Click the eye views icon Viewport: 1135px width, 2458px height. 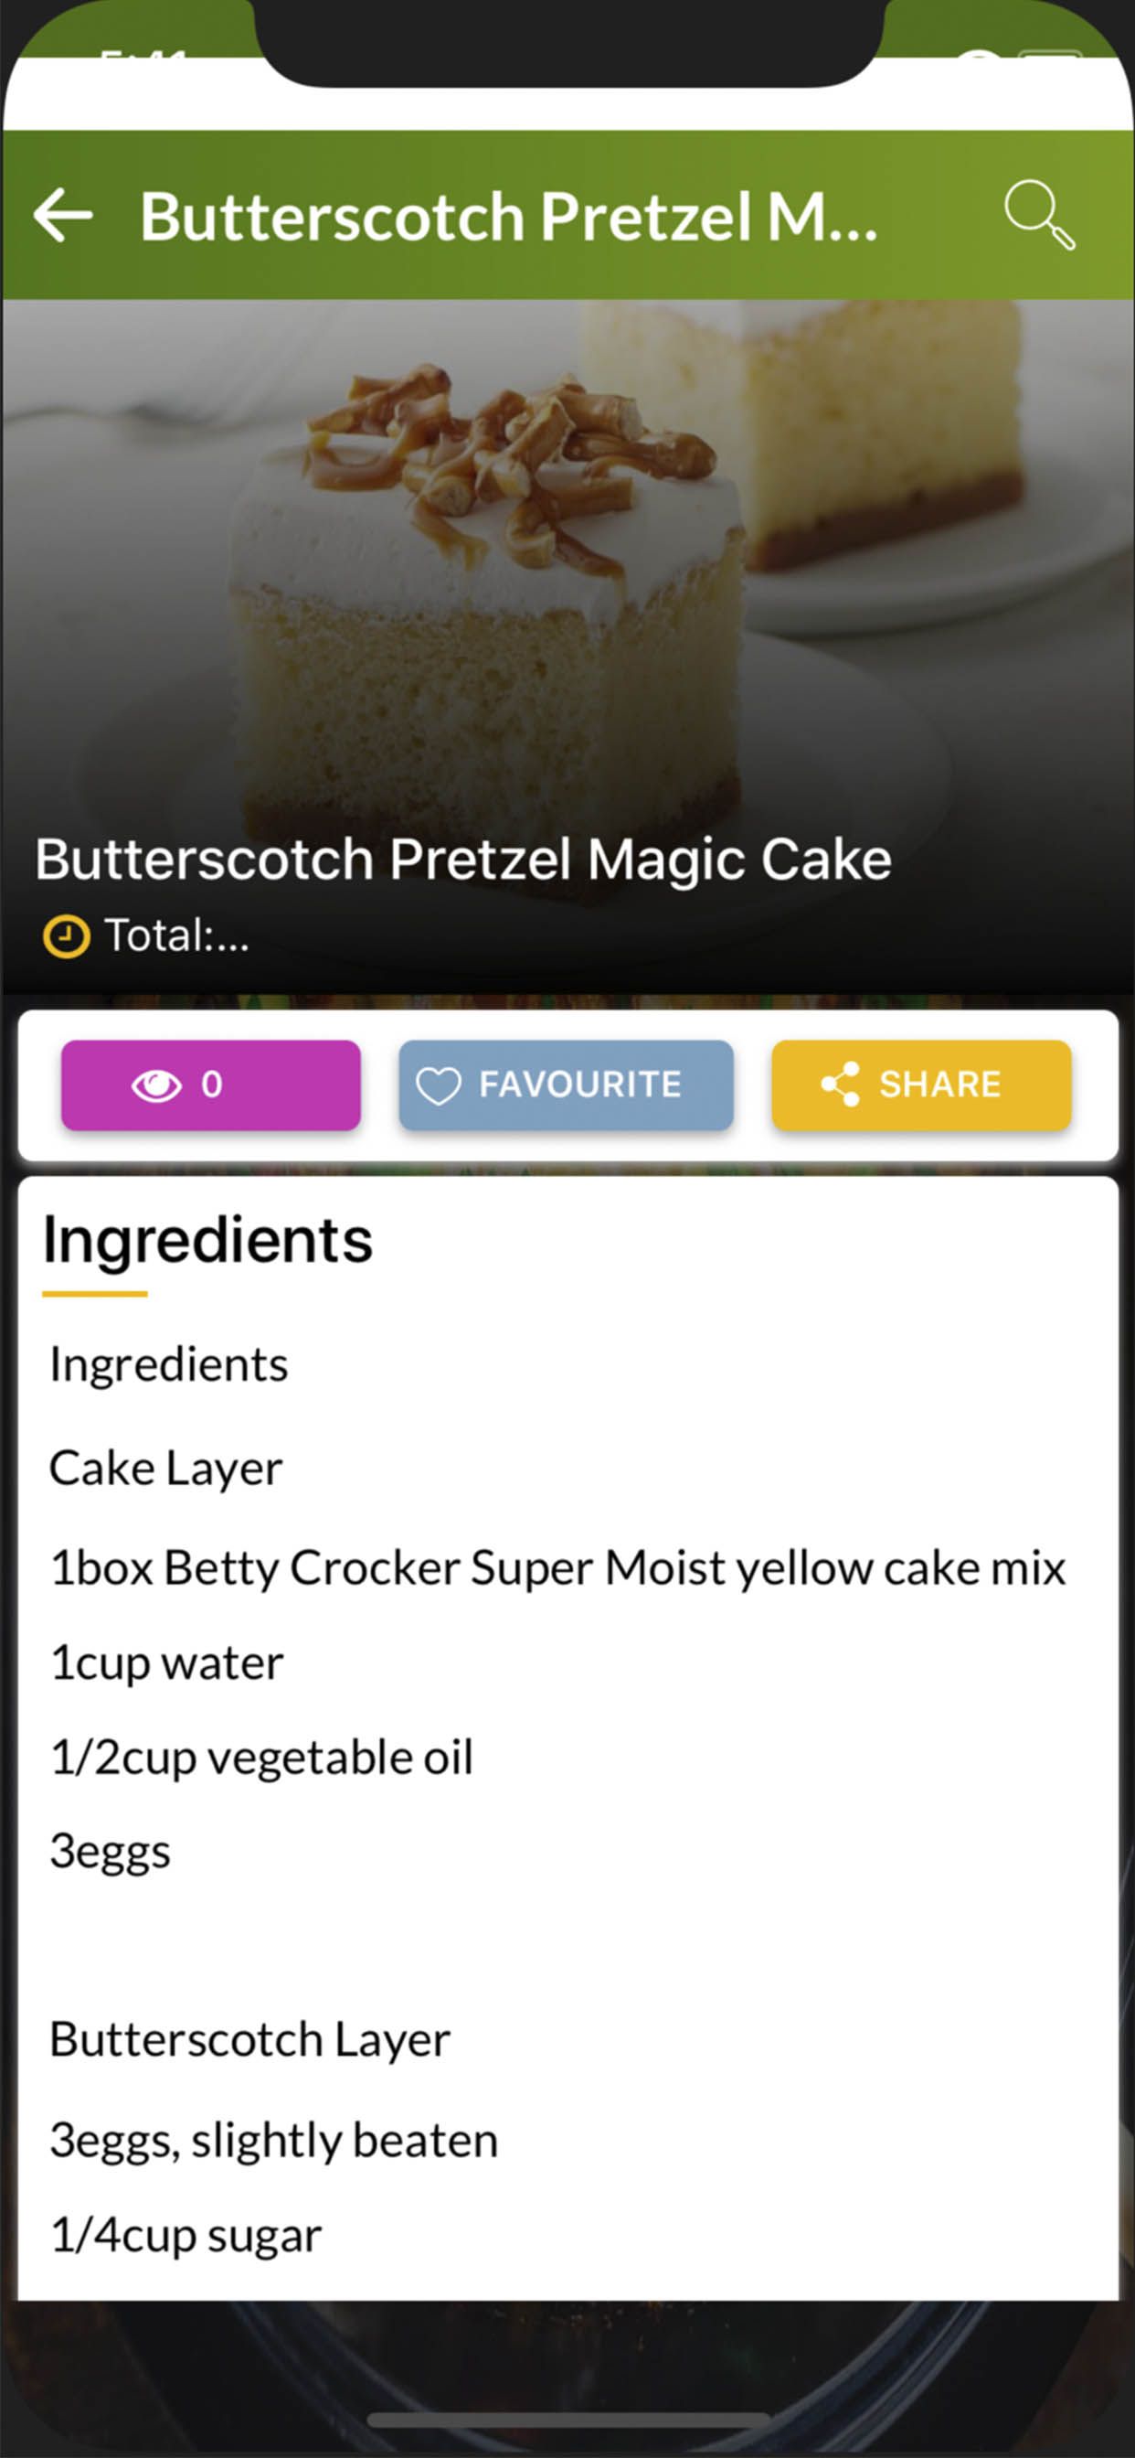tap(156, 1085)
